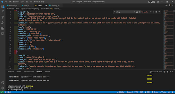The width and height of the screenshot is (175, 94).
Task: Open the Go menu
Action: (x=27, y=2)
